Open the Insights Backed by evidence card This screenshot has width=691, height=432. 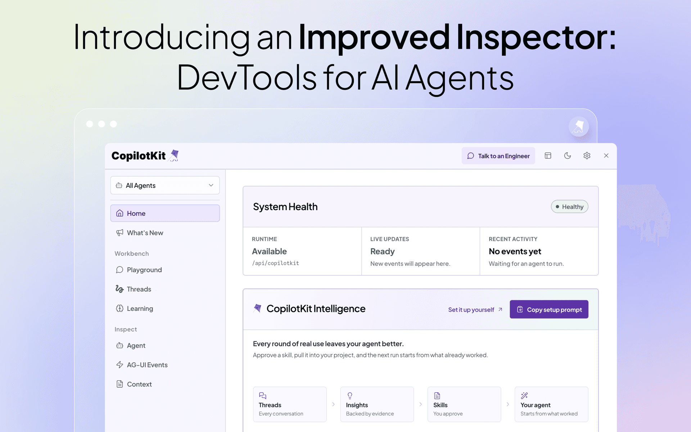coord(377,404)
